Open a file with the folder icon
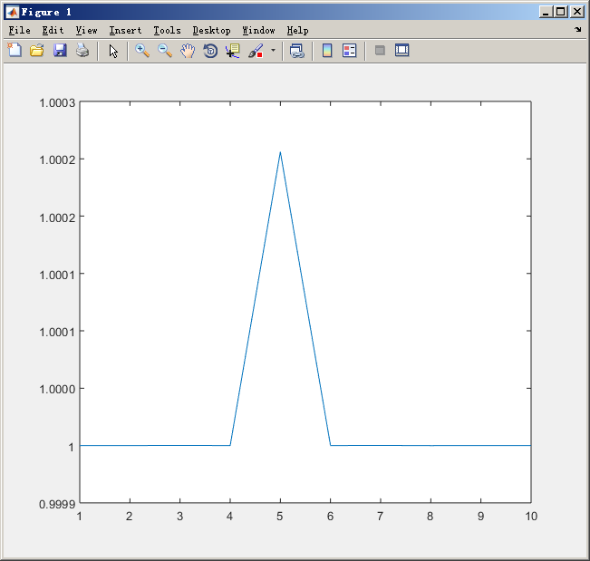The height and width of the screenshot is (561, 590). pyautogui.click(x=37, y=50)
